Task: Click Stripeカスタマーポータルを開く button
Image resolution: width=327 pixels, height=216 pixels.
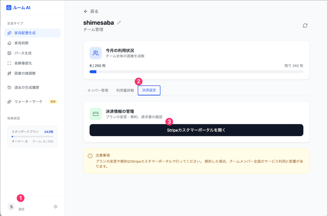Action: pos(196,130)
